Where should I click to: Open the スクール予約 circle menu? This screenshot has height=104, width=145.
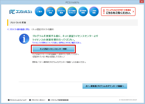(50, 11)
